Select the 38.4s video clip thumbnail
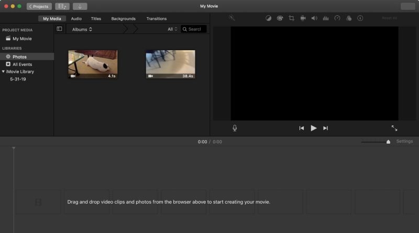 (170, 64)
